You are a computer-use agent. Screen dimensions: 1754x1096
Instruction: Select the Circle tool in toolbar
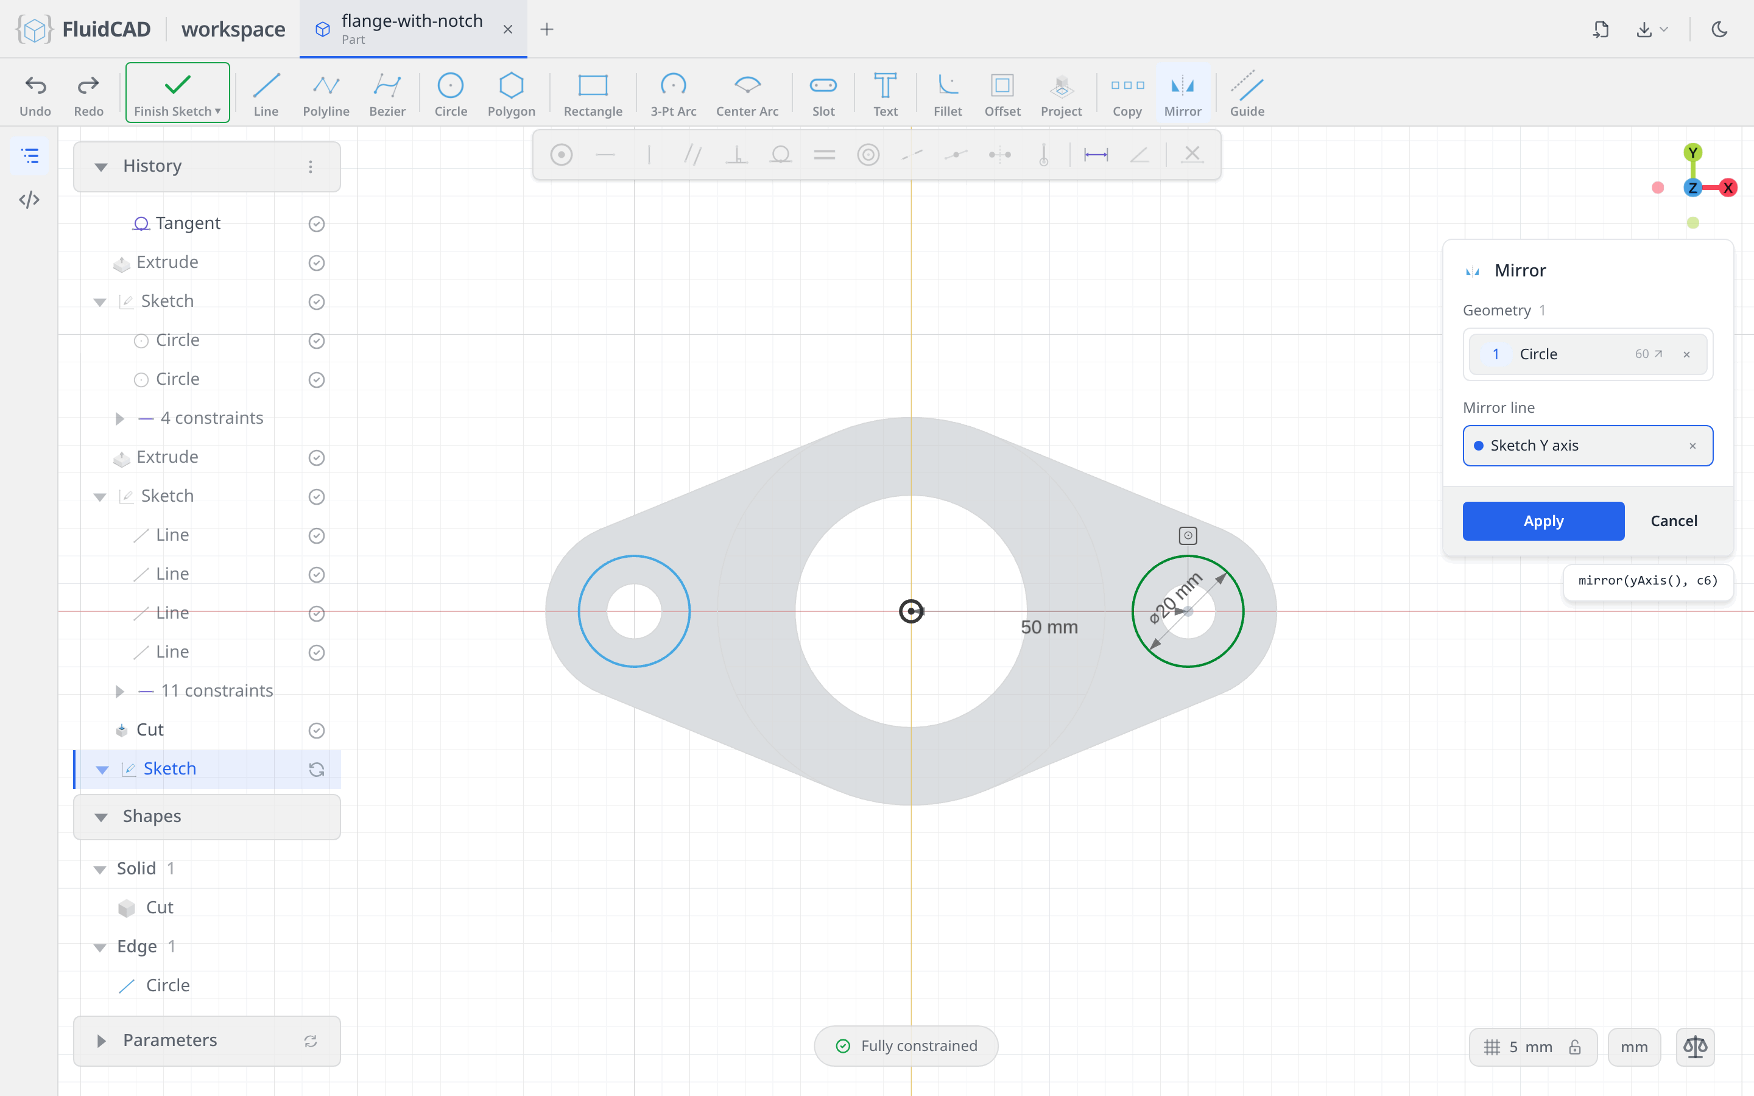click(x=450, y=94)
